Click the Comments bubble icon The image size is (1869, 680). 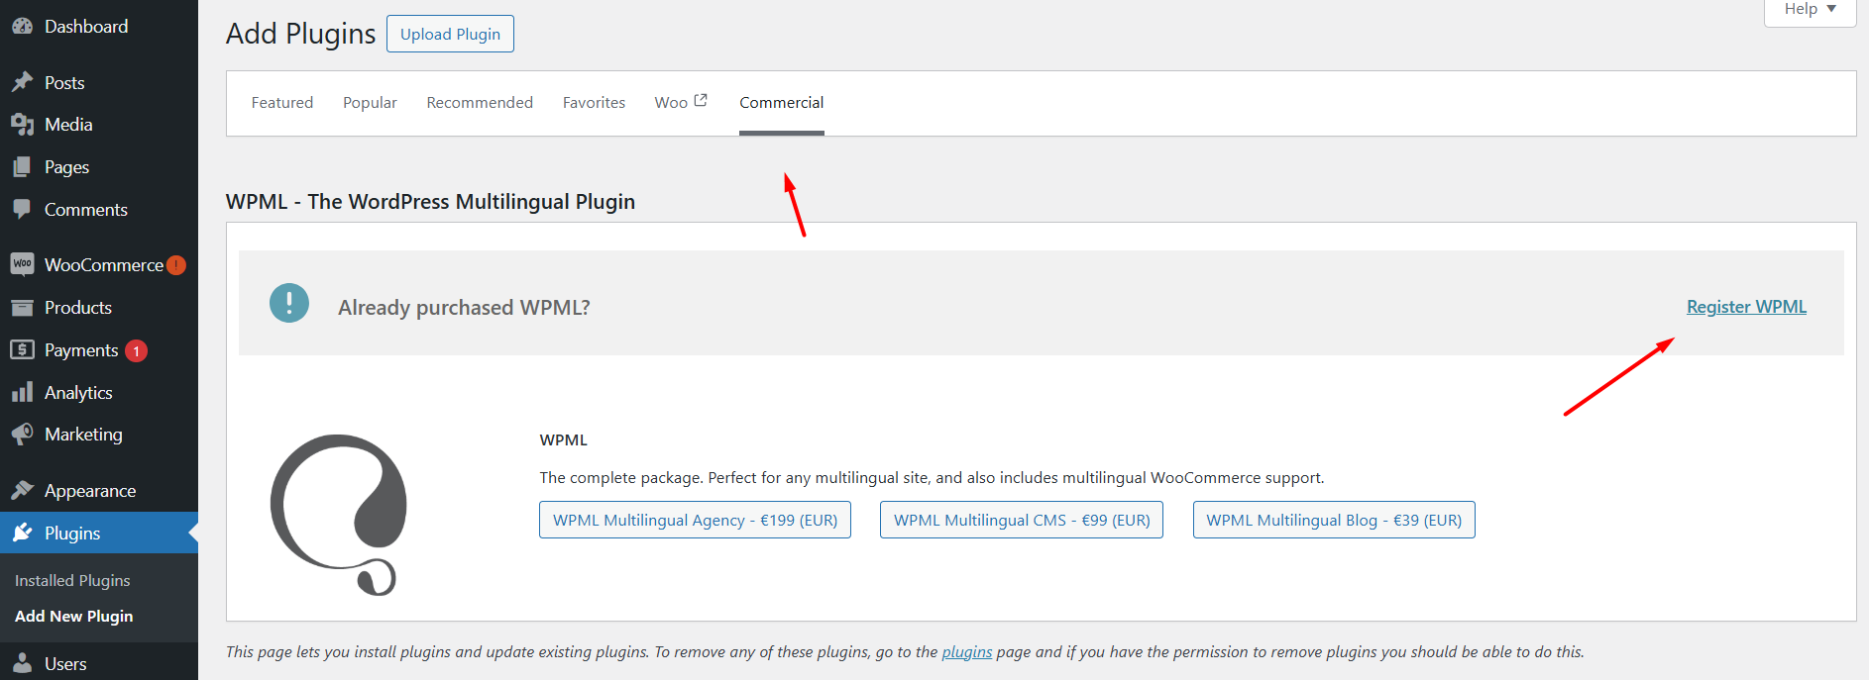click(22, 210)
